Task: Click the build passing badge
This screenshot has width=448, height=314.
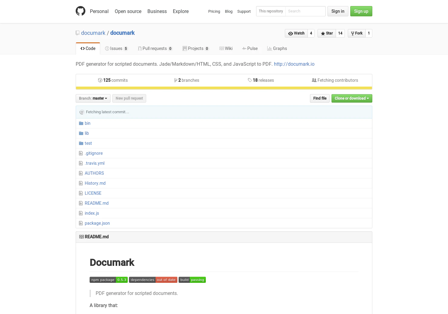Action: point(192,280)
